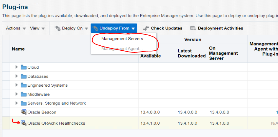Click Oracle ORAchk Healthchecks plug-in icon
278x137 pixels.
tap(24, 123)
